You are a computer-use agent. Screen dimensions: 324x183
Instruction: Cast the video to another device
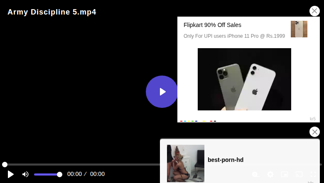click(x=299, y=174)
